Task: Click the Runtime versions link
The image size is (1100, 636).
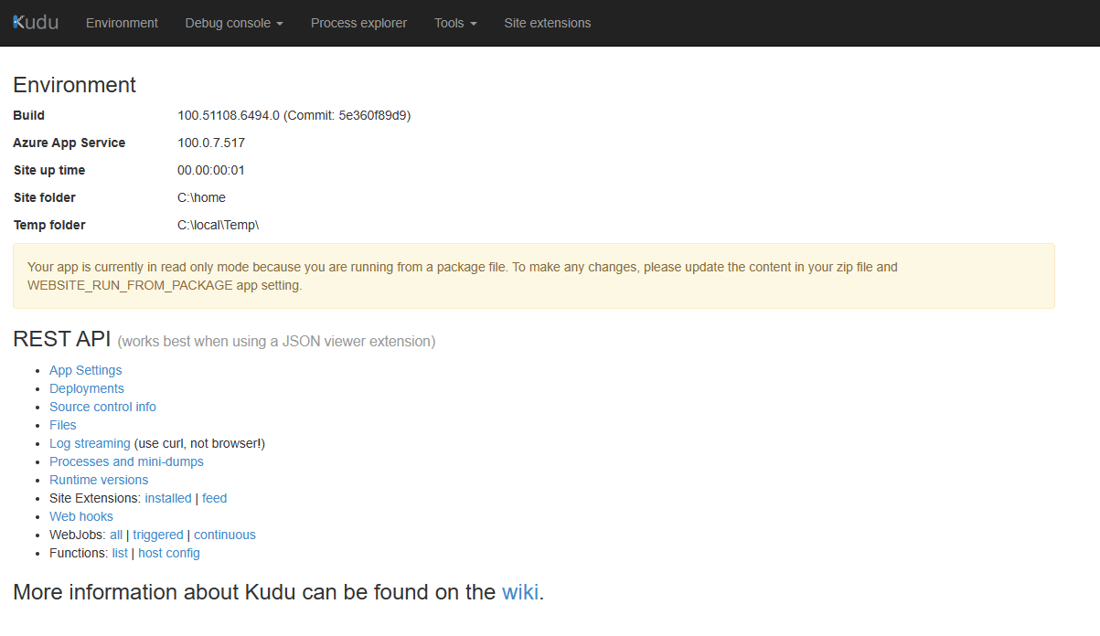Action: click(x=99, y=480)
